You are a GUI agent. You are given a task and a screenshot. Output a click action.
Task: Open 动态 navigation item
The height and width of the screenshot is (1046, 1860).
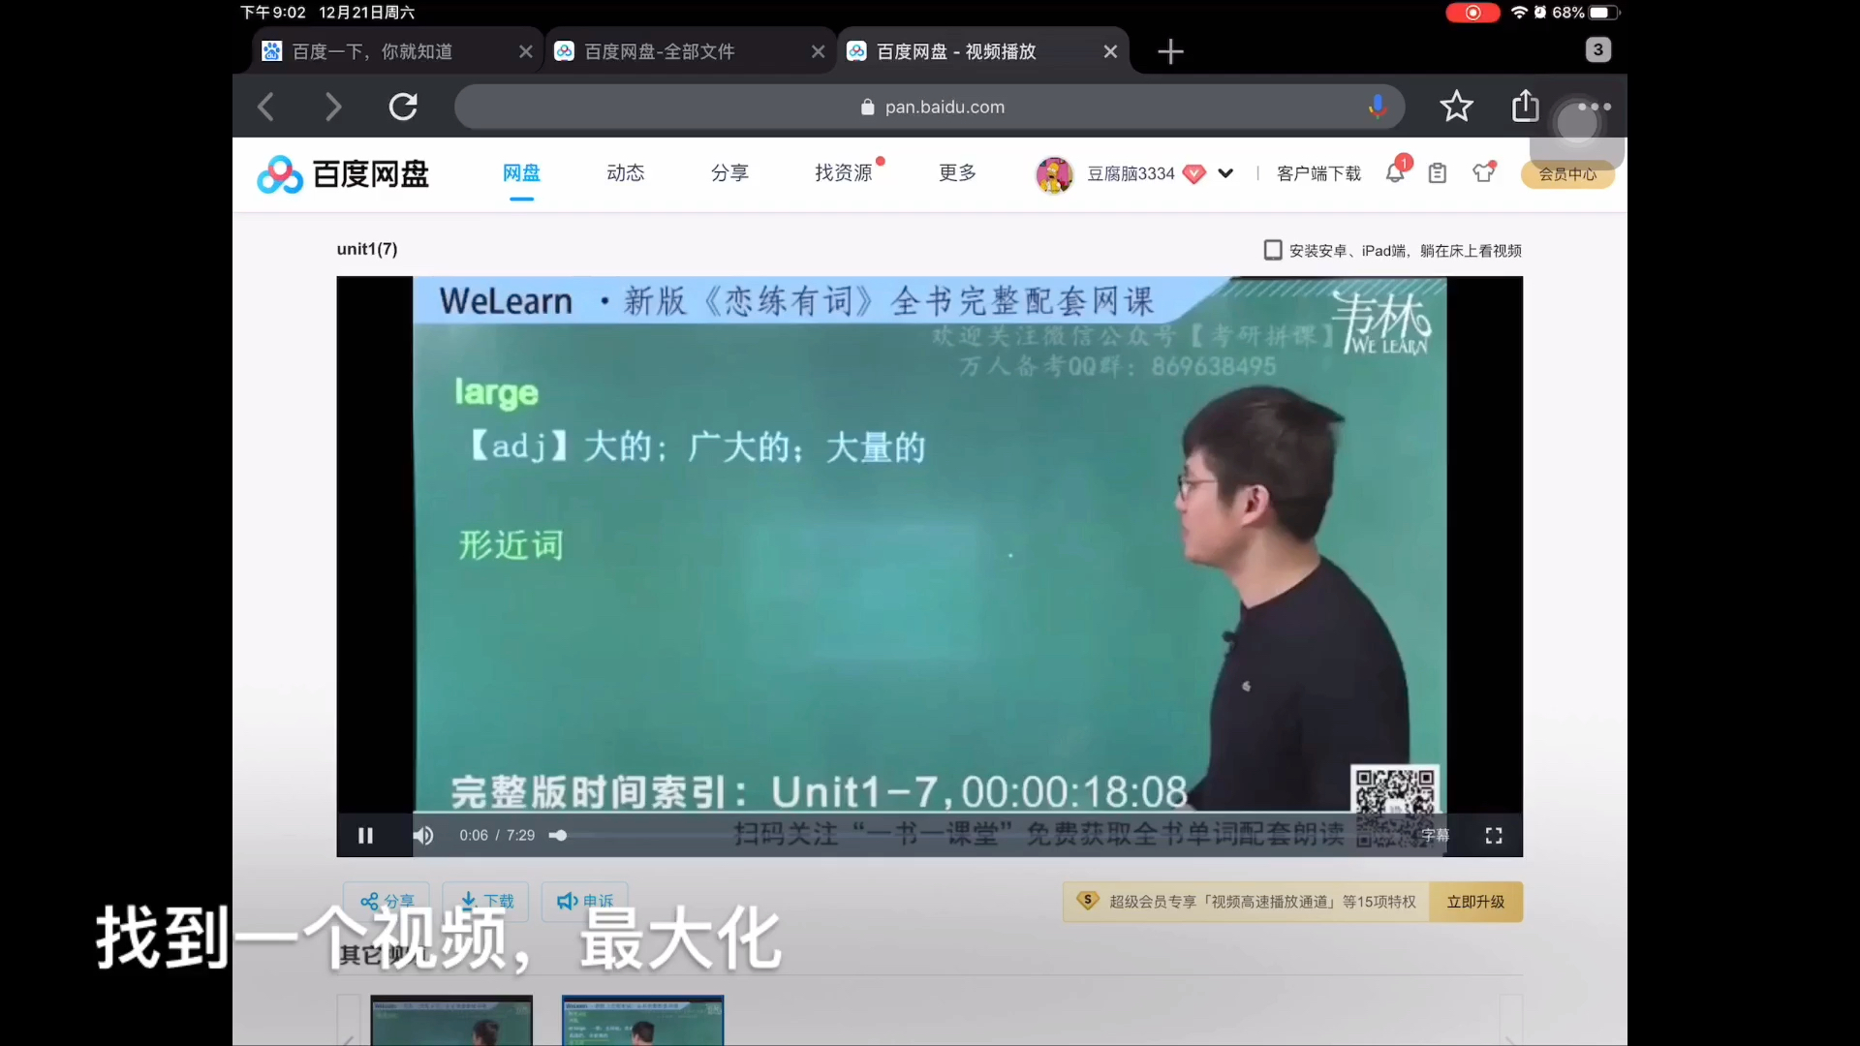626,172
